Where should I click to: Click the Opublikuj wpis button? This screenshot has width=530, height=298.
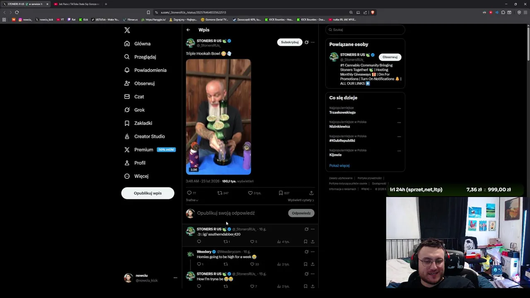pyautogui.click(x=148, y=193)
